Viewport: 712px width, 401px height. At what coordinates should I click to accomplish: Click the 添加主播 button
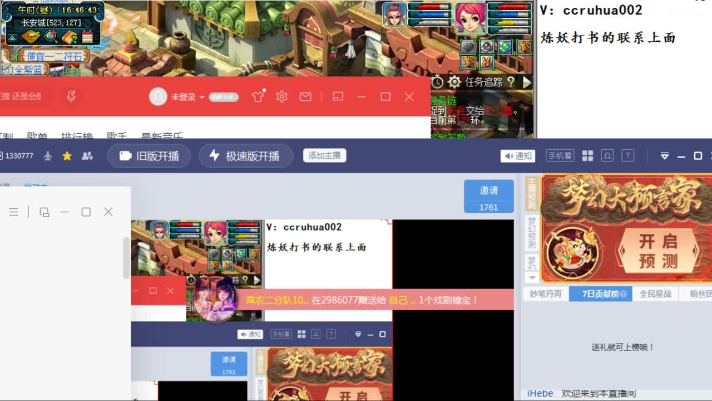(325, 156)
